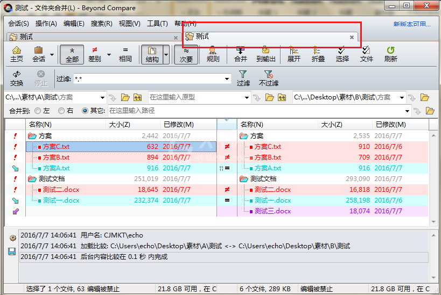Expand the center 原型 path dropdown
Screen dimensions: 441x295
[x=247, y=98]
